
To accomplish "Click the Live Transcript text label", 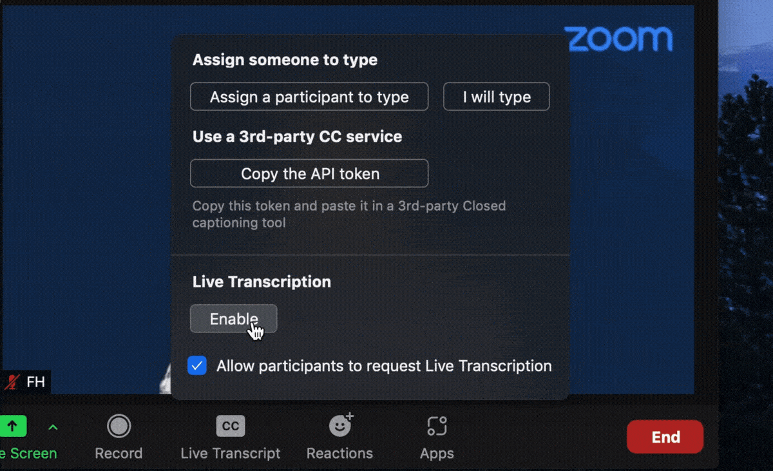I will [x=231, y=453].
